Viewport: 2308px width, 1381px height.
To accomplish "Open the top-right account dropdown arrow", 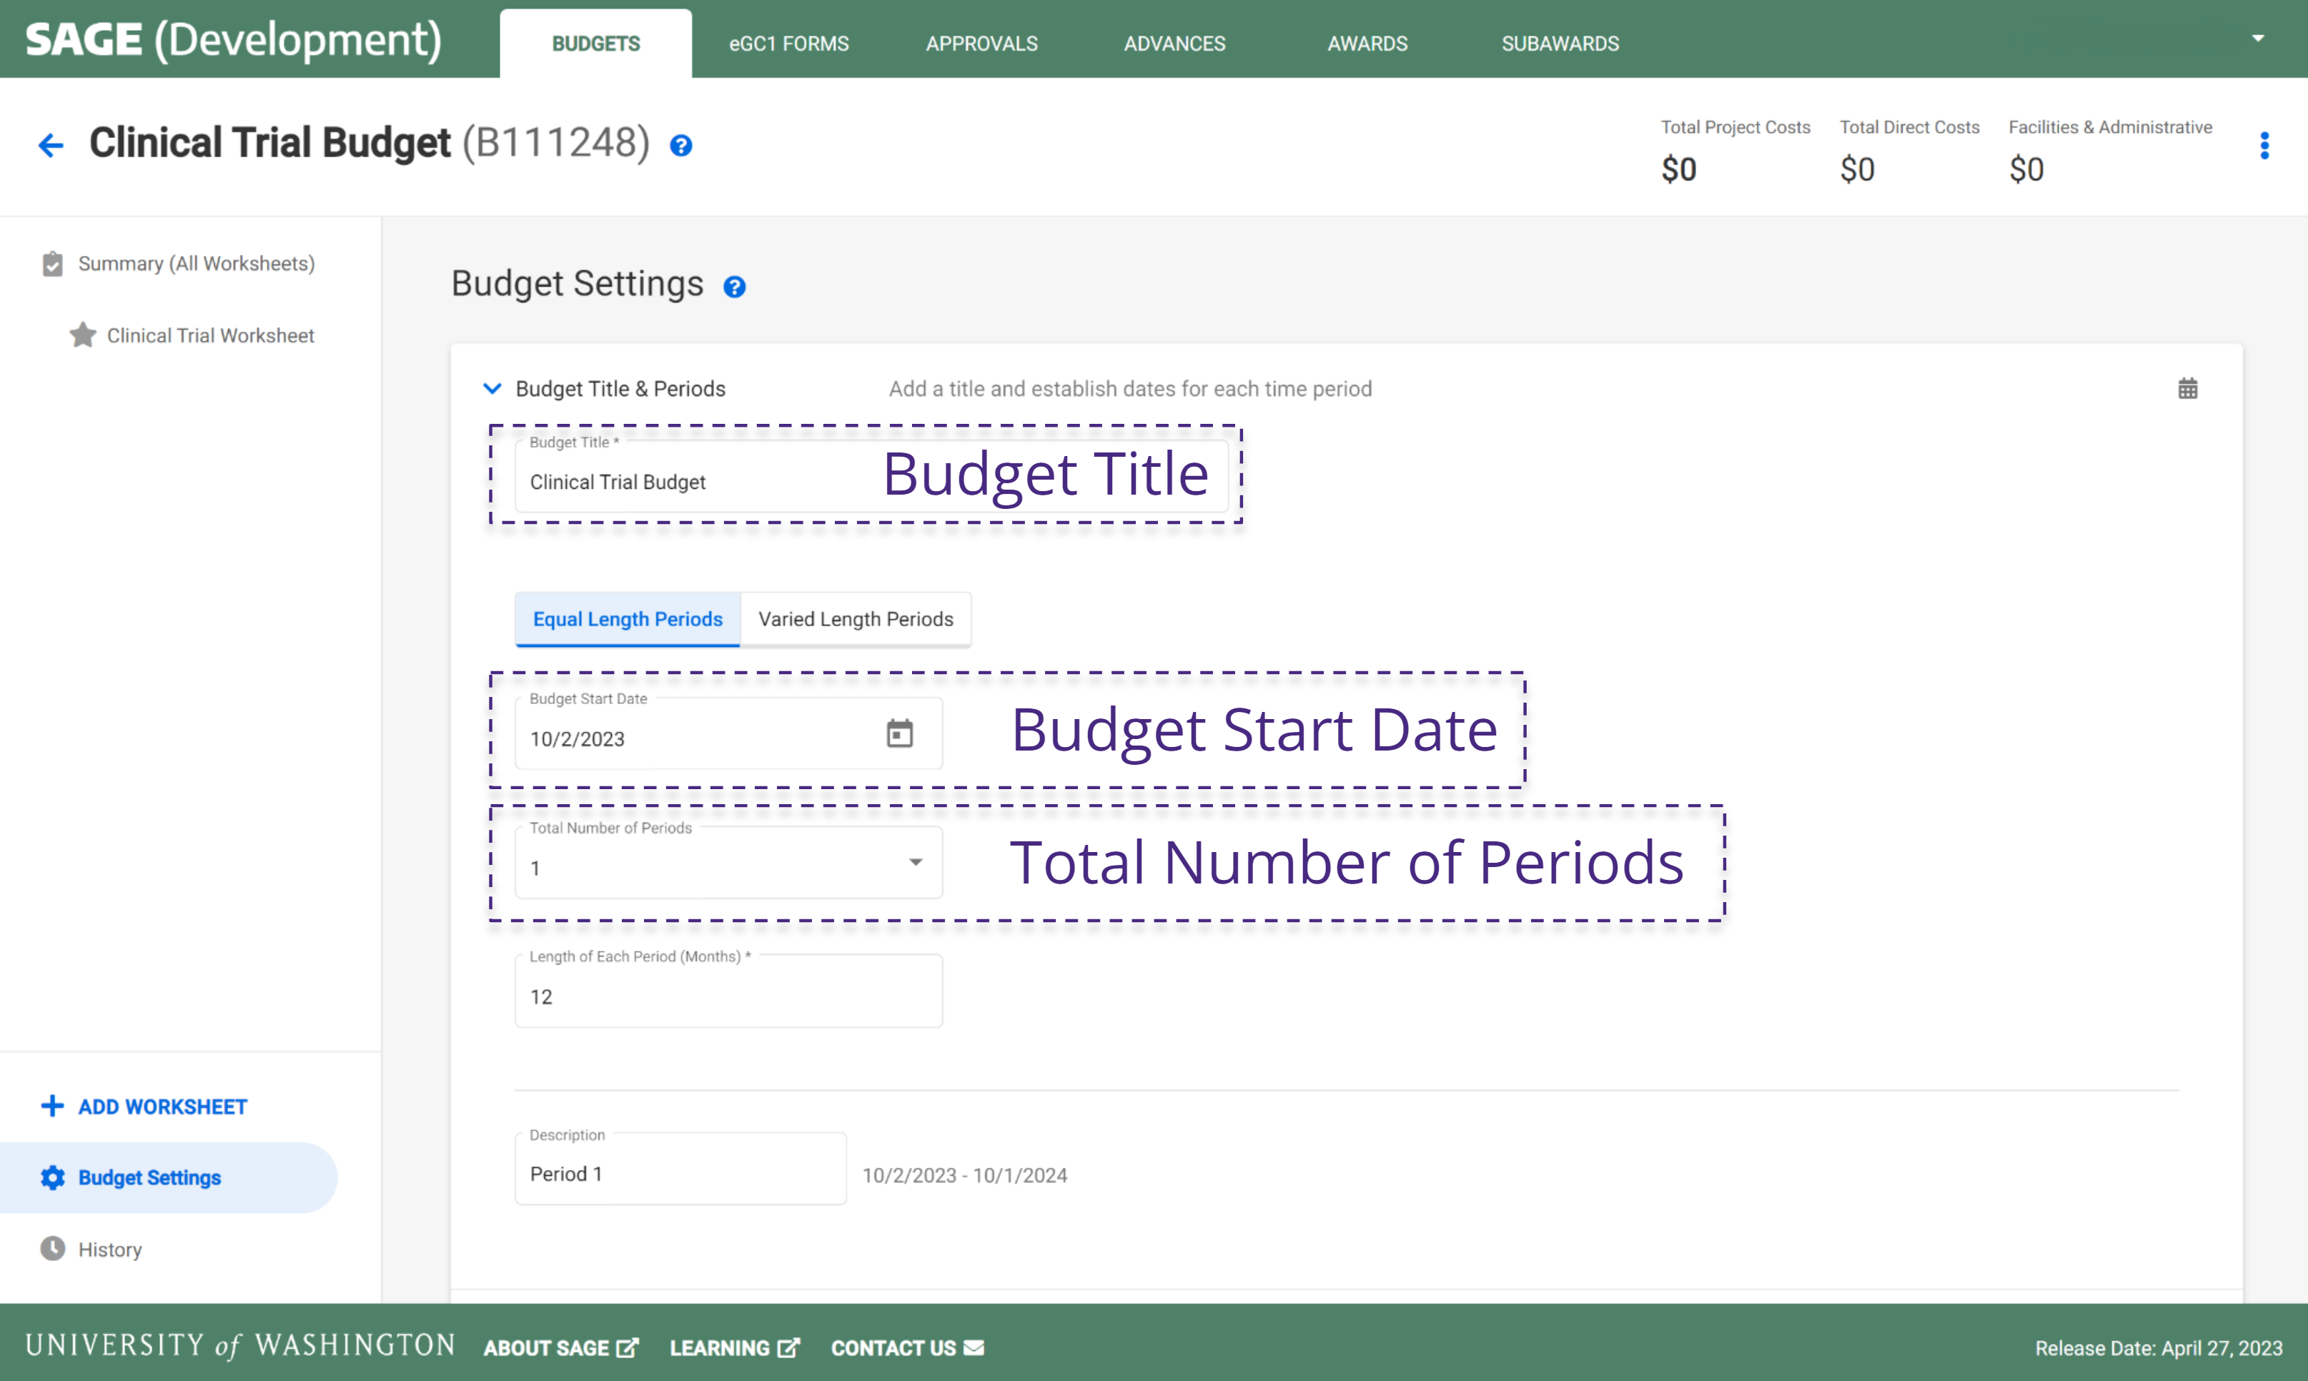I will point(2257,39).
